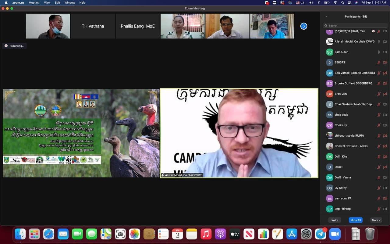Click Alistair Mould's camera icon
390x244 pixels.
385,41
